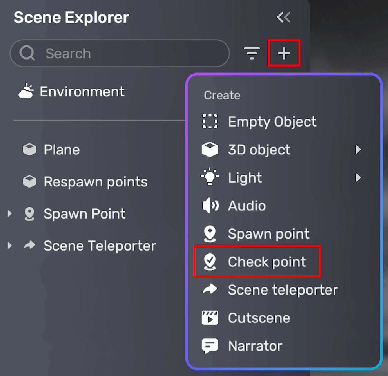Choose Empty Object from Create menu
Image resolution: width=388 pixels, height=376 pixels.
tap(272, 121)
